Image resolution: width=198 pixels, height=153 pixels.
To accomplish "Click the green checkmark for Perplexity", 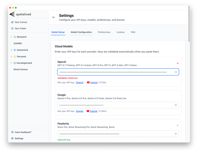I will click(x=178, y=125).
